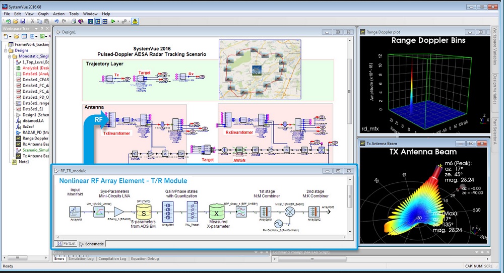The image size is (504, 273).
Task: Click the blue Undo arrow icon
Action: click(x=56, y=21)
